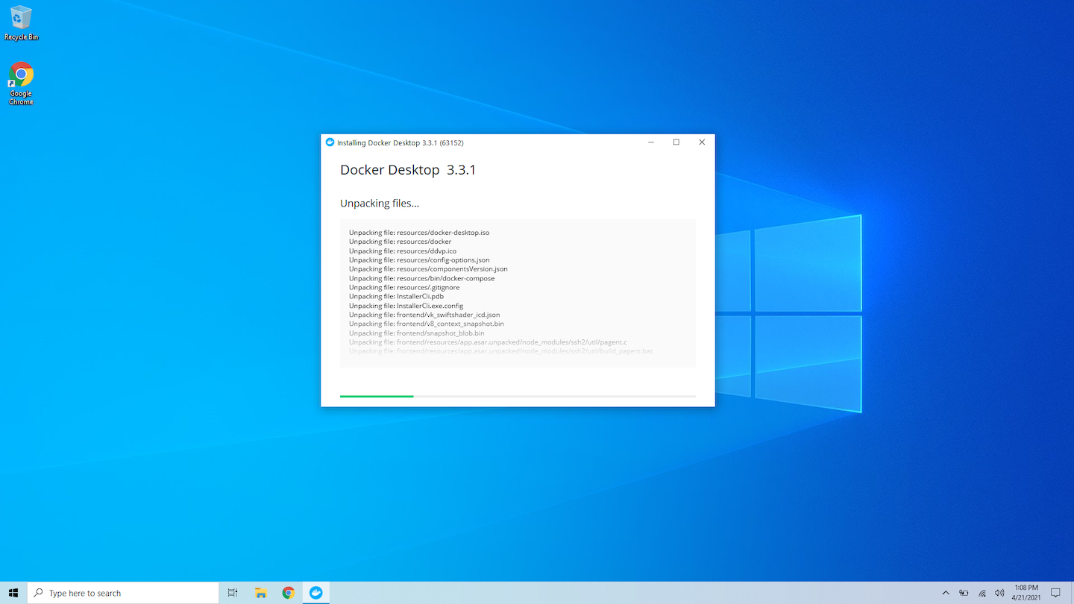Click the battery status tray icon
This screenshot has width=1074, height=604.
[x=964, y=593]
